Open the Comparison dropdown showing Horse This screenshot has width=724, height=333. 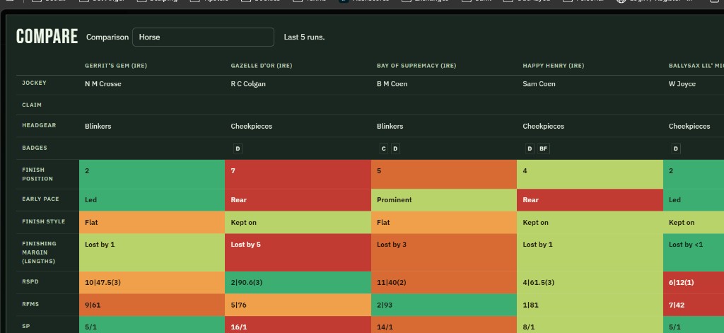pos(203,37)
